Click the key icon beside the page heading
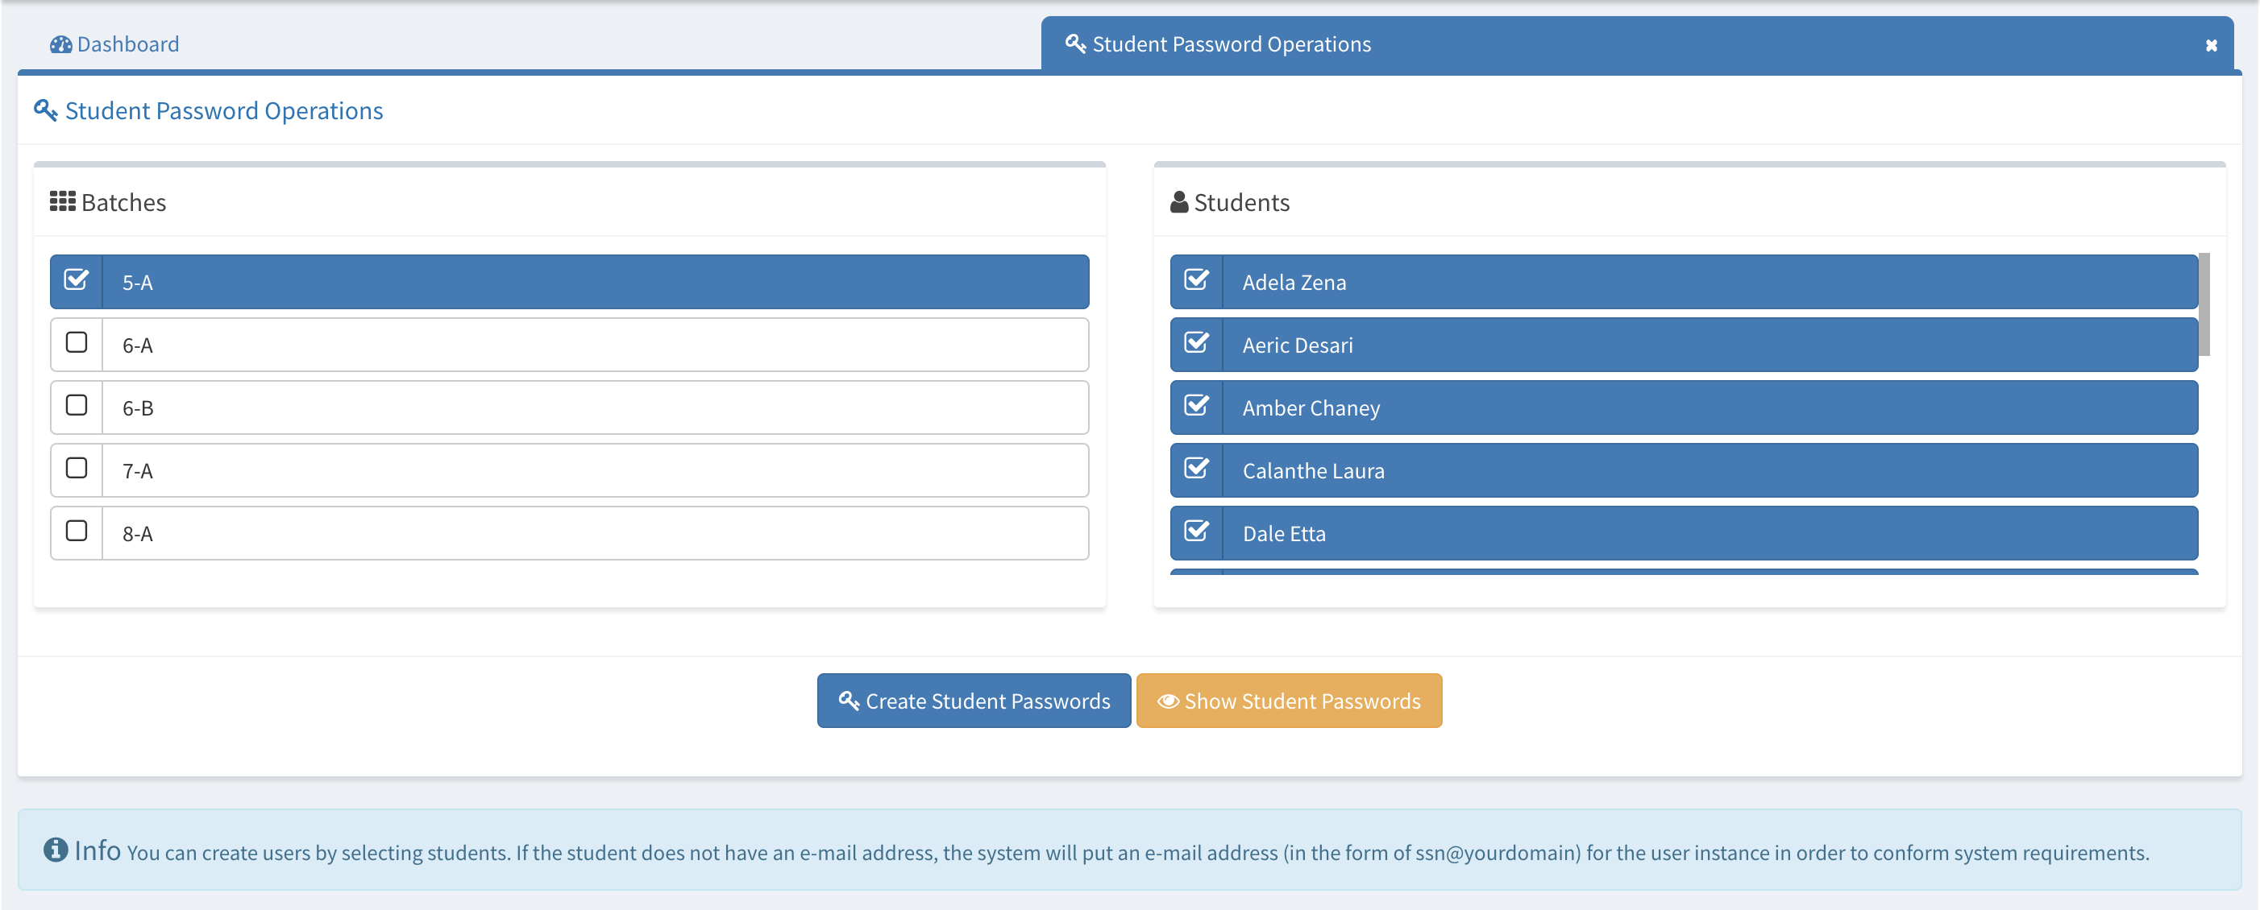This screenshot has width=2260, height=910. point(46,110)
